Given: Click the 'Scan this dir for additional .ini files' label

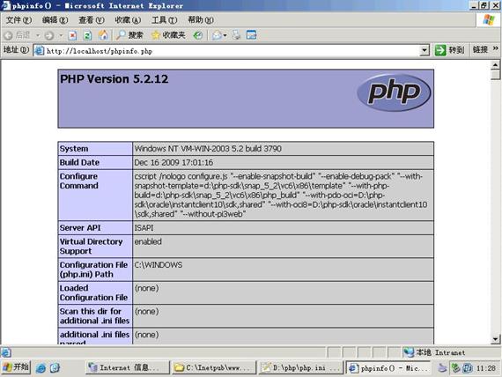Looking at the screenshot, I should [94, 316].
